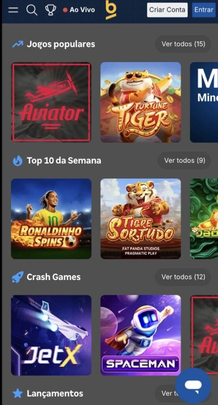
Task: Click the Entrar login button
Action: pyautogui.click(x=203, y=10)
